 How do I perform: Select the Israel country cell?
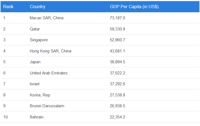click(34, 84)
